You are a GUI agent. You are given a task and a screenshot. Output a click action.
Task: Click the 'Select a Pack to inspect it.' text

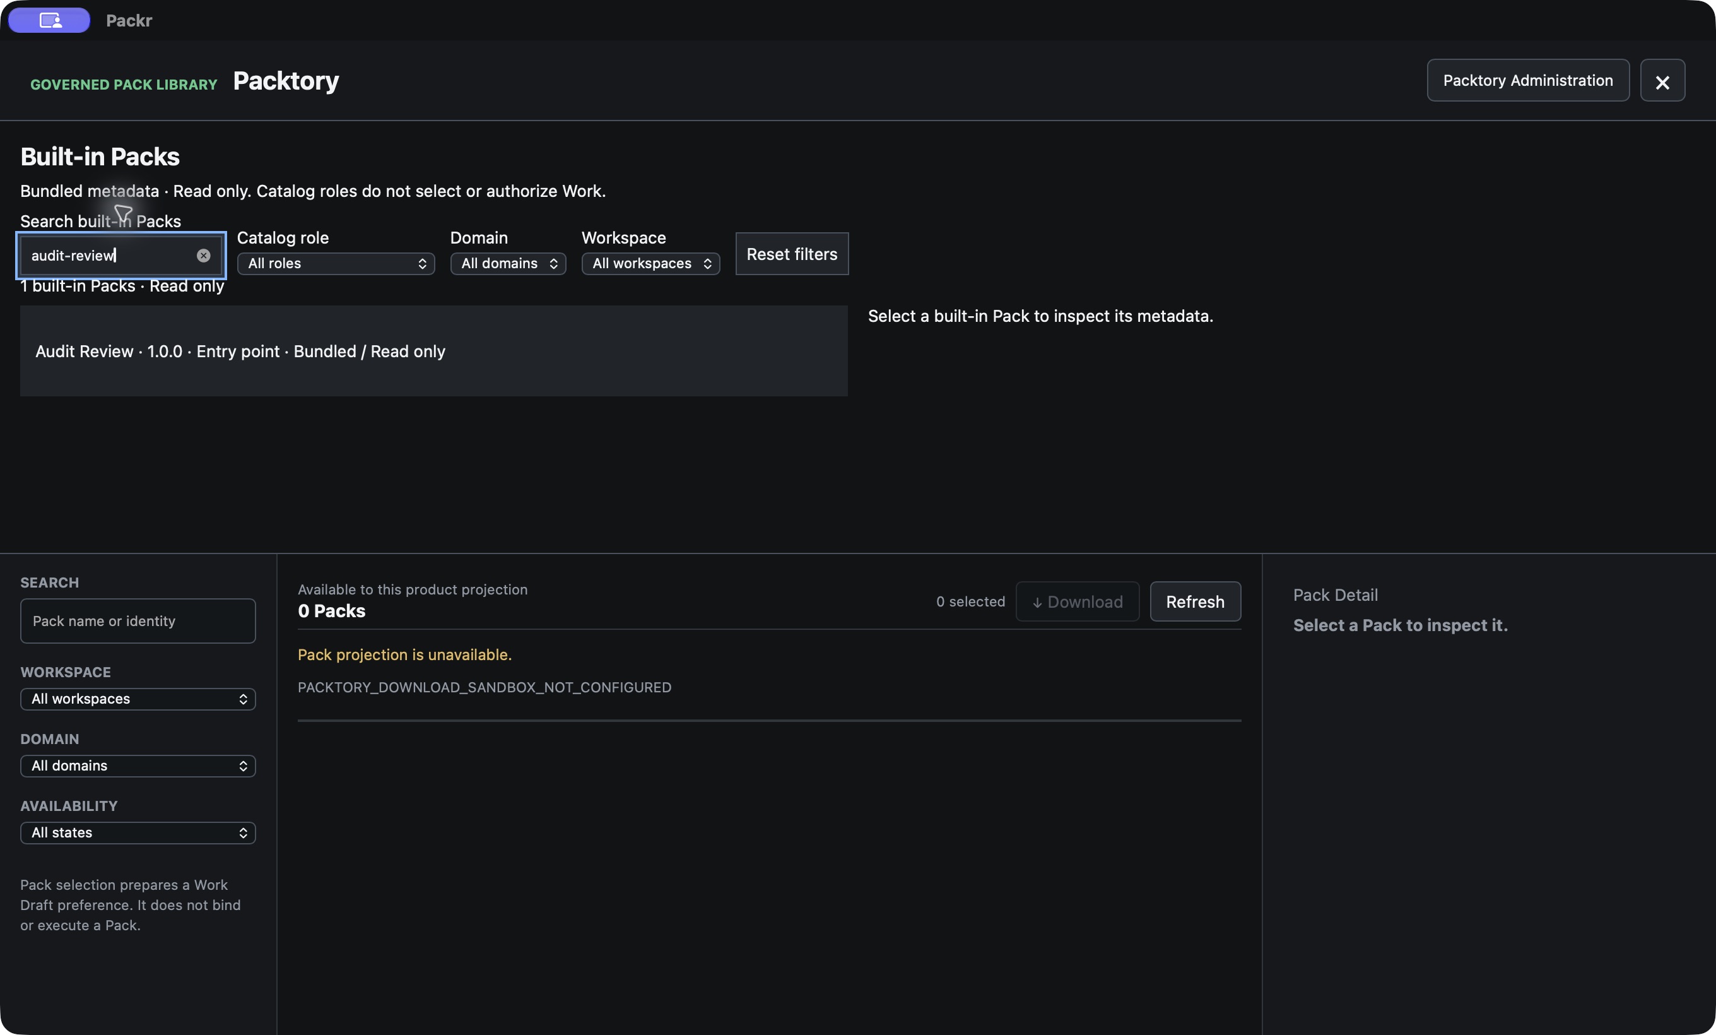1401,625
